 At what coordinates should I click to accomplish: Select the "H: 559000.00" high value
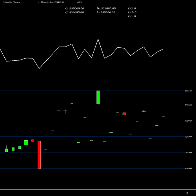[106, 9]
